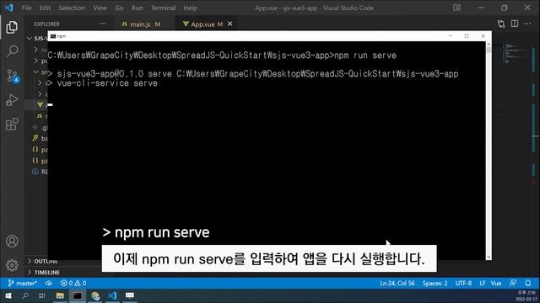This screenshot has width=540, height=303.
Task: Click Ln 24, Col 56 cursor position
Action: pyautogui.click(x=397, y=284)
